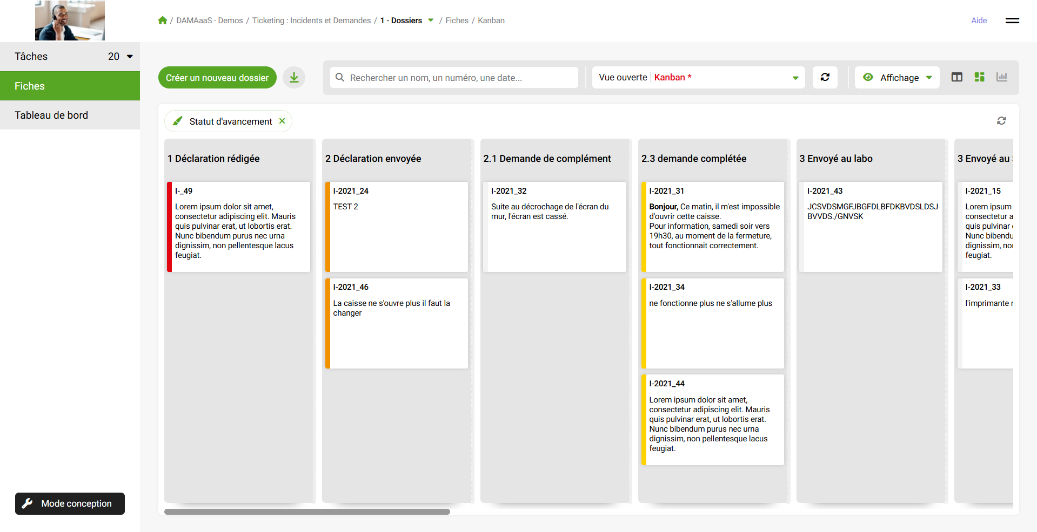Open the hamburger menu at top right
This screenshot has height=532, width=1037.
(x=1012, y=21)
